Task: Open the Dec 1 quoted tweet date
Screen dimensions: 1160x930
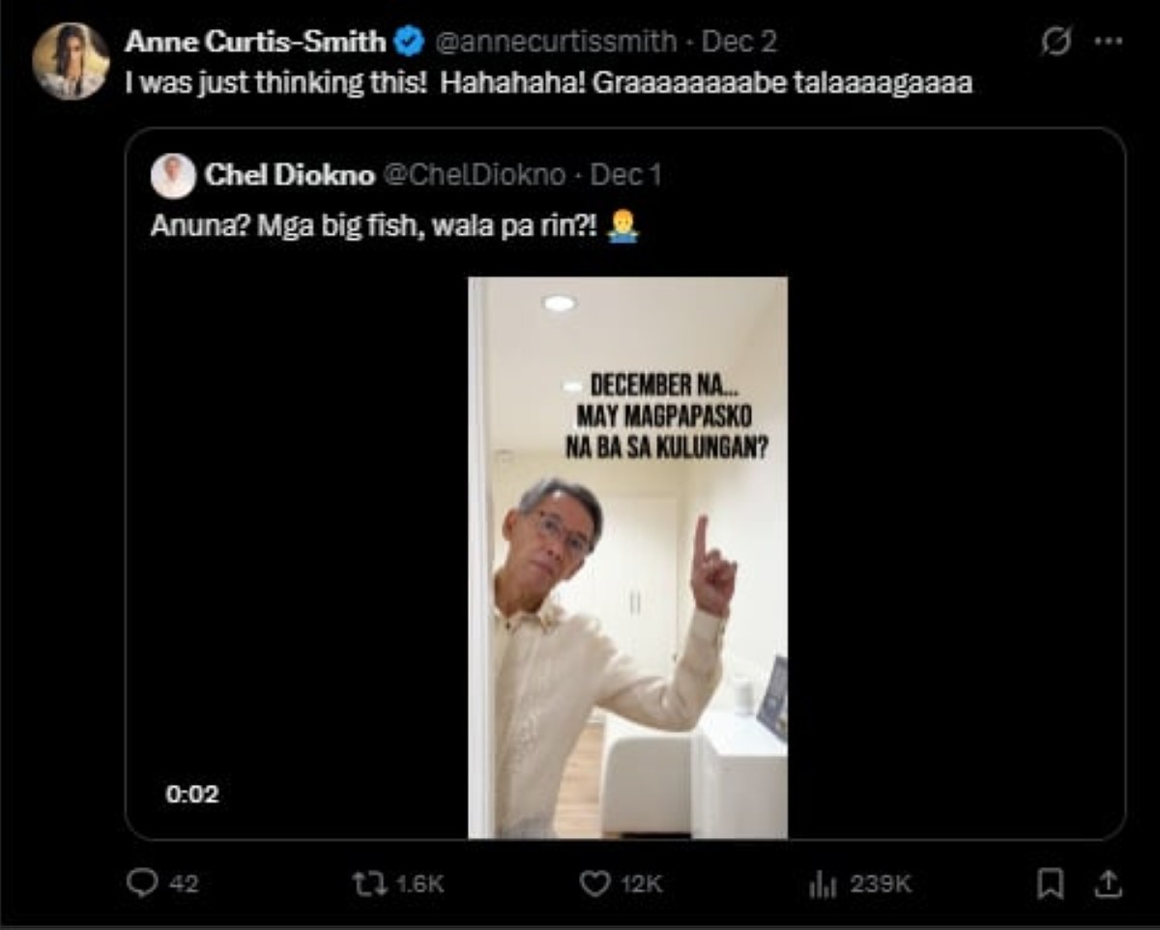Action: coord(625,175)
